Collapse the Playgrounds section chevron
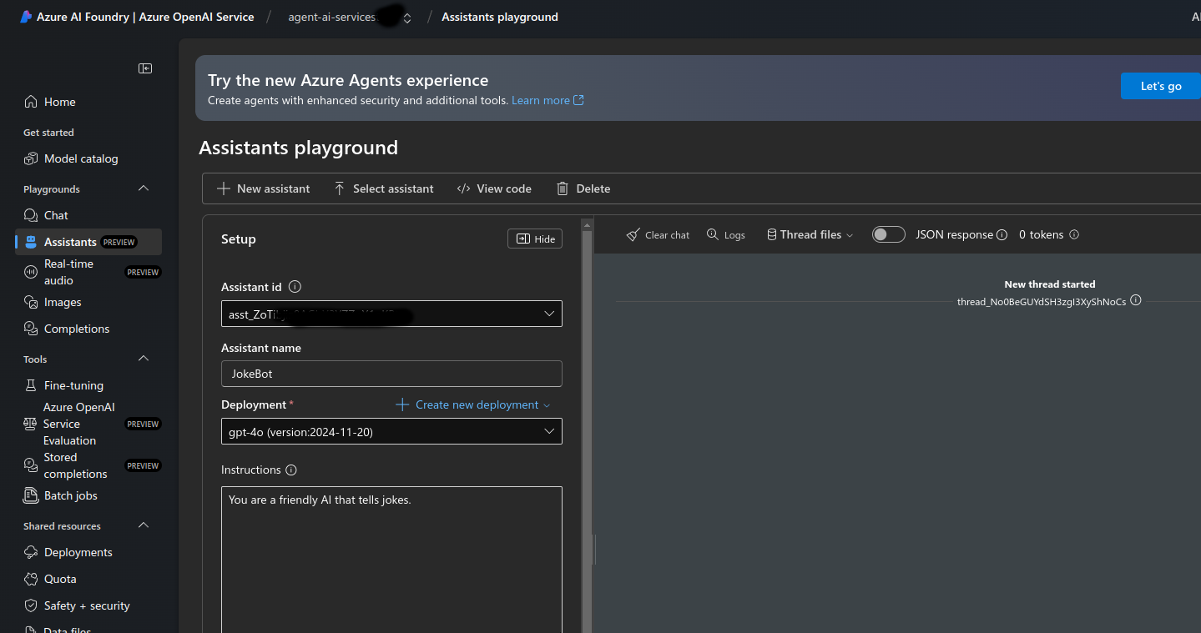 (x=144, y=188)
